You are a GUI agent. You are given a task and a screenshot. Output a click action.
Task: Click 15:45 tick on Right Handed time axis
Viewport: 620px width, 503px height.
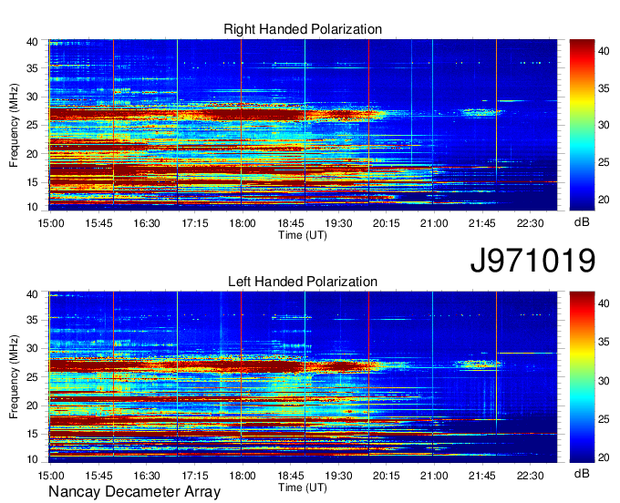click(98, 223)
